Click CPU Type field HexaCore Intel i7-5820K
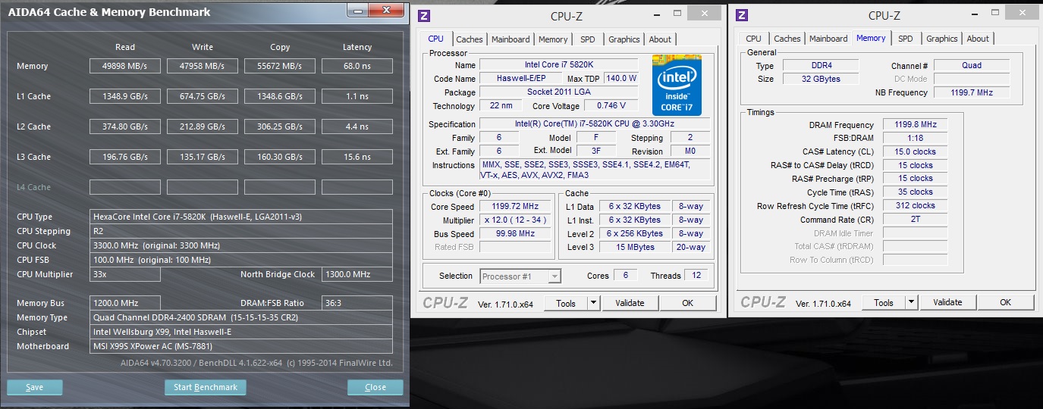Screen dimensions: 1043x409 coord(241,217)
